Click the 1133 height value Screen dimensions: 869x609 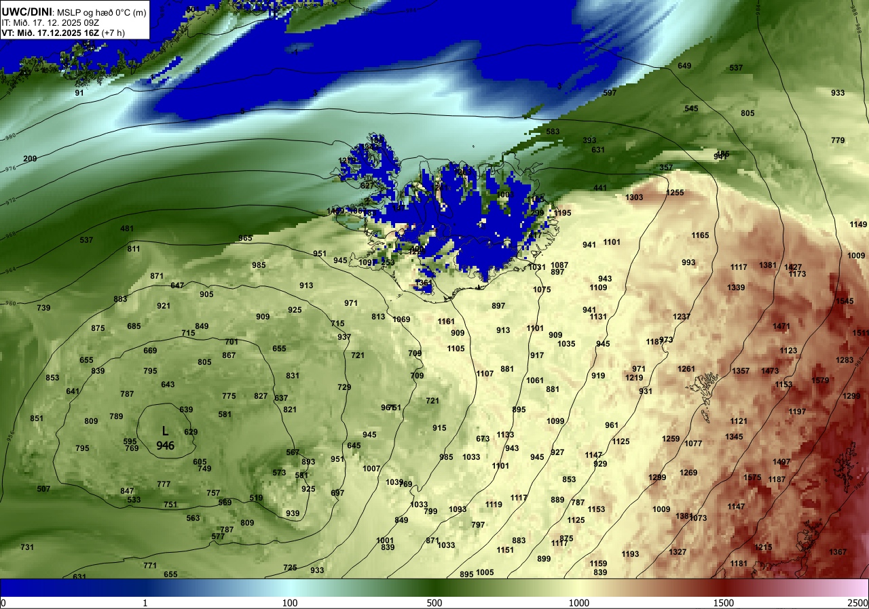(505, 435)
